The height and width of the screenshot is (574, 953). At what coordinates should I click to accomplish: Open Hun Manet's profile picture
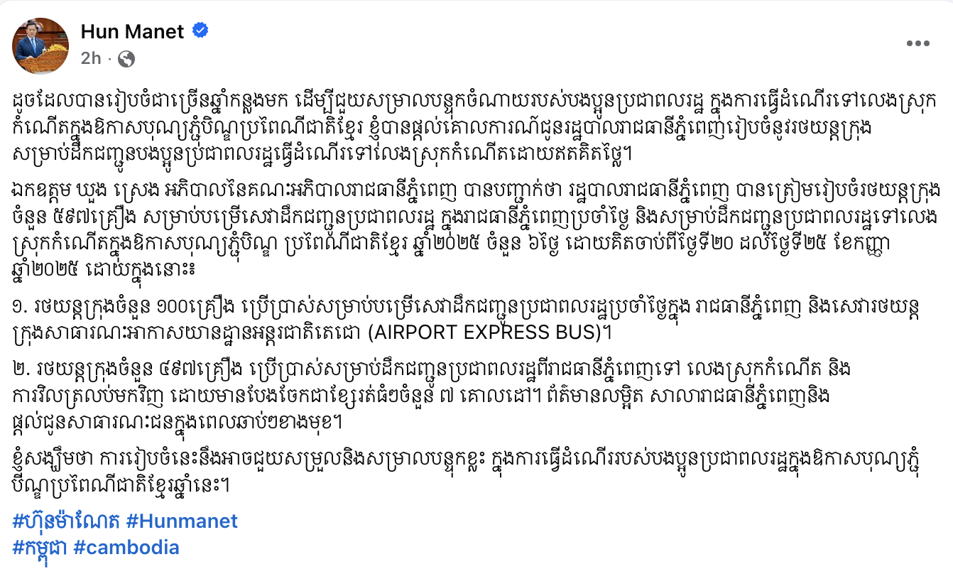[x=41, y=45]
